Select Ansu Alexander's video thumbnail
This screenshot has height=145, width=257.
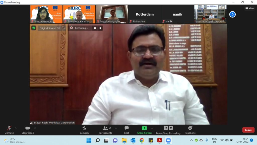tap(46, 14)
